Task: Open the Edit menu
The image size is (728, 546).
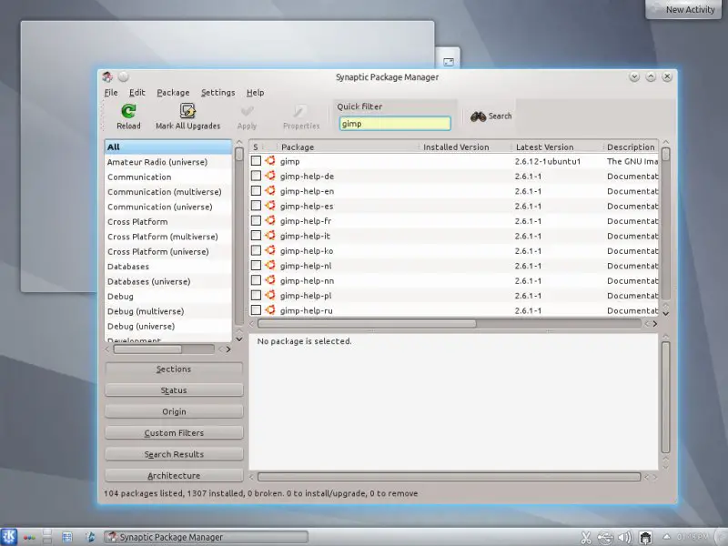Action: click(137, 93)
